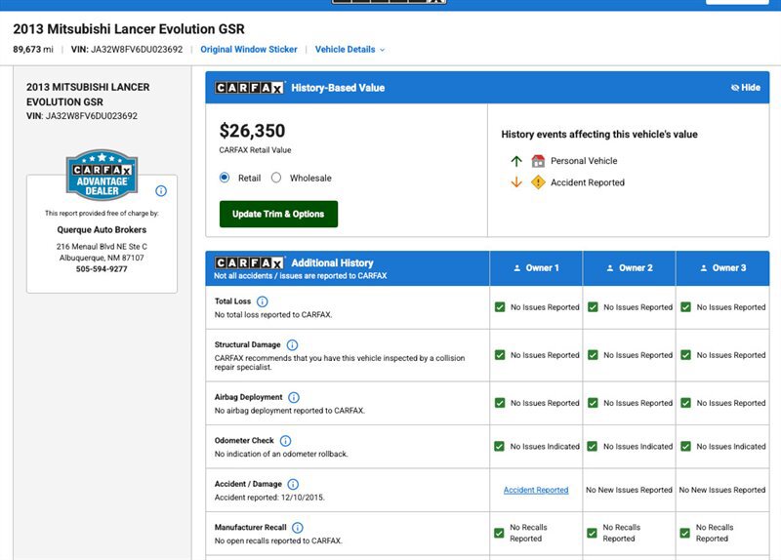The height and width of the screenshot is (560, 781).
Task: Click 'CARFAX Retail Value' label
Action: 255,150
